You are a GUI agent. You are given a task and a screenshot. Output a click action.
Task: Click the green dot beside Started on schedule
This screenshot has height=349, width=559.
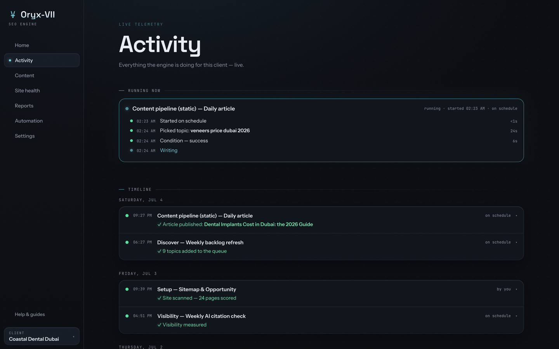131,121
